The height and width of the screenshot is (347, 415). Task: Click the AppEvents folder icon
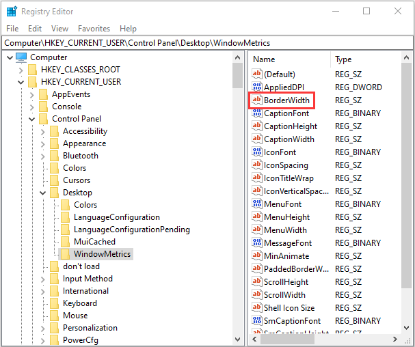point(43,94)
